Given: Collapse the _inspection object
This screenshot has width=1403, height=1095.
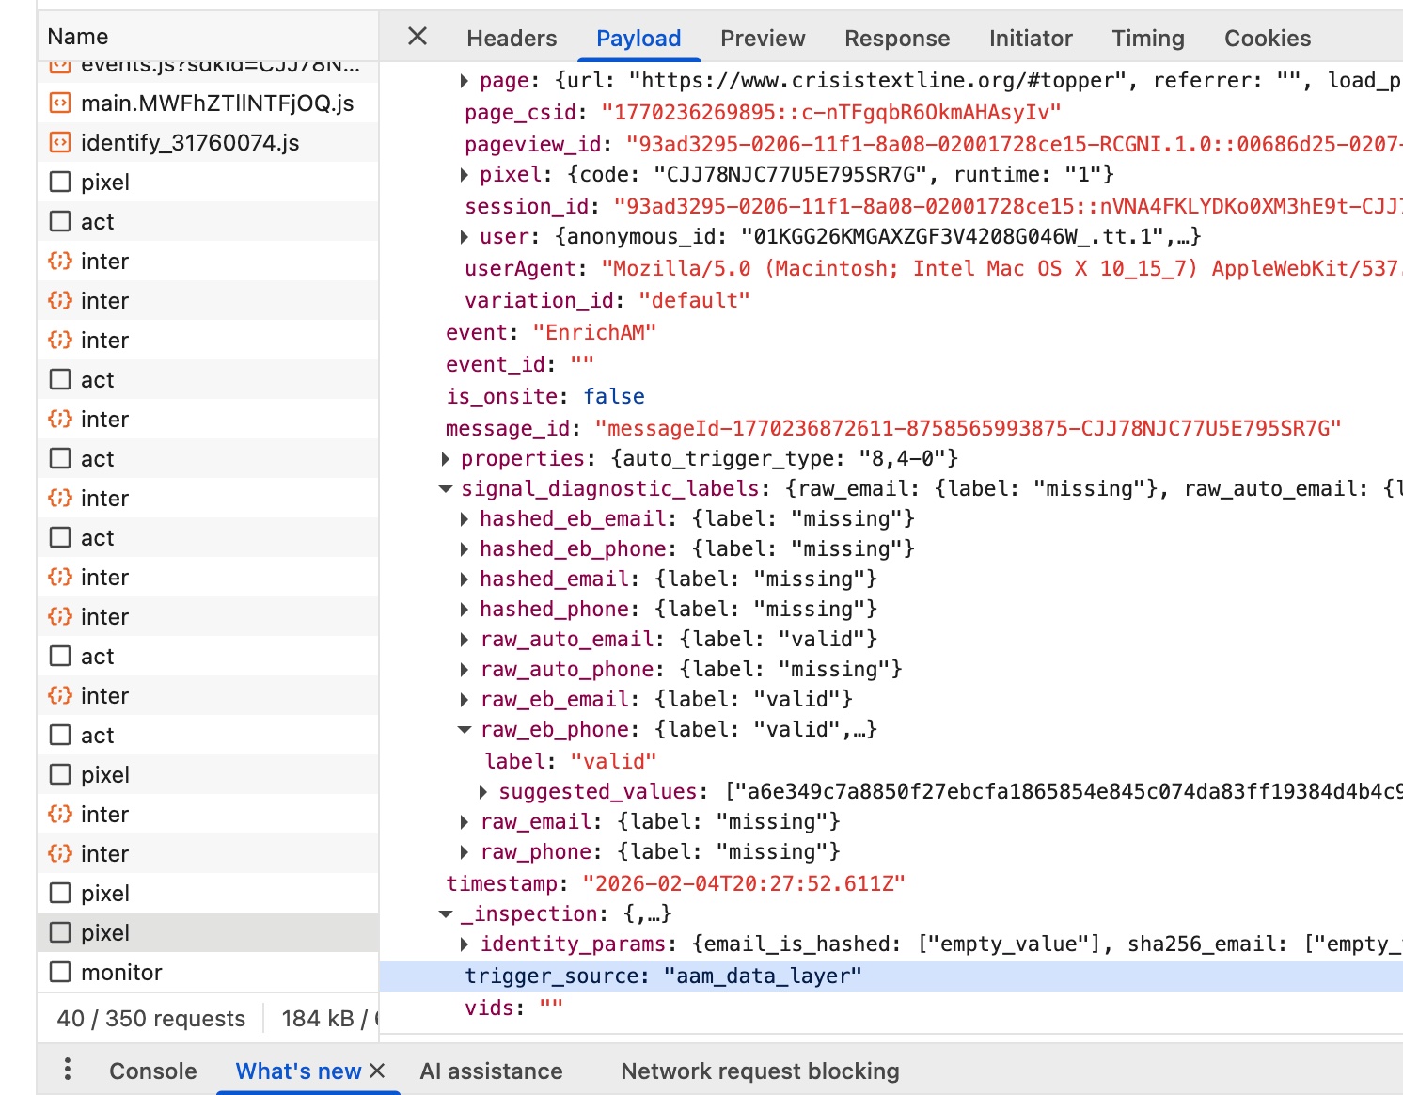Looking at the screenshot, I should 445,913.
